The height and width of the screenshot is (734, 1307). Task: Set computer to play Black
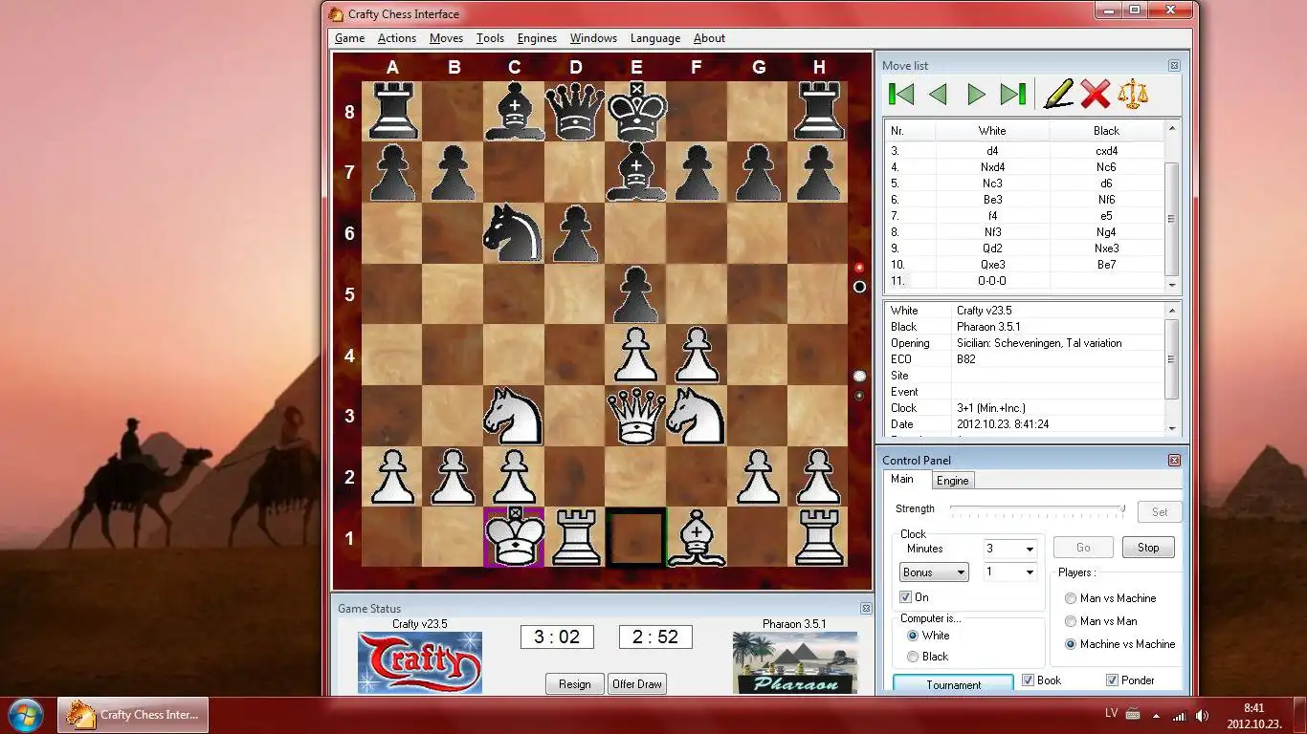[x=913, y=657]
